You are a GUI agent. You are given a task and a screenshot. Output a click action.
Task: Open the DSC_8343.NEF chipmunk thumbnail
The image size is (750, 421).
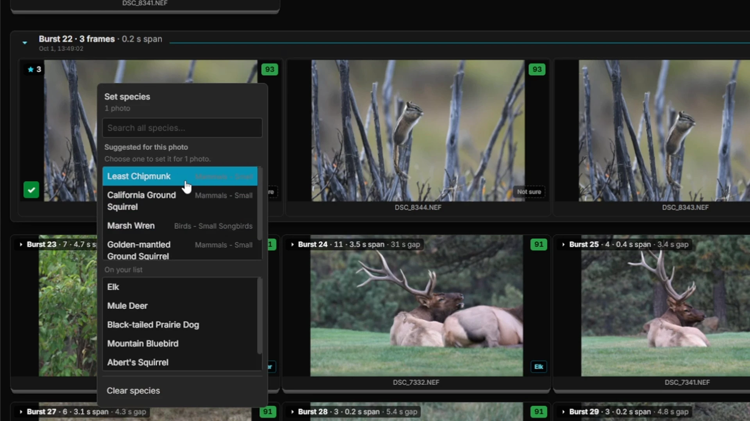pos(664,131)
